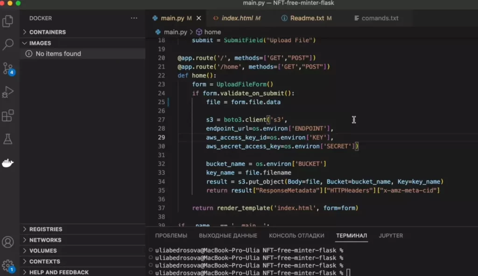Expand the CONTAINERS section
This screenshot has width=478, height=276.
47,32
